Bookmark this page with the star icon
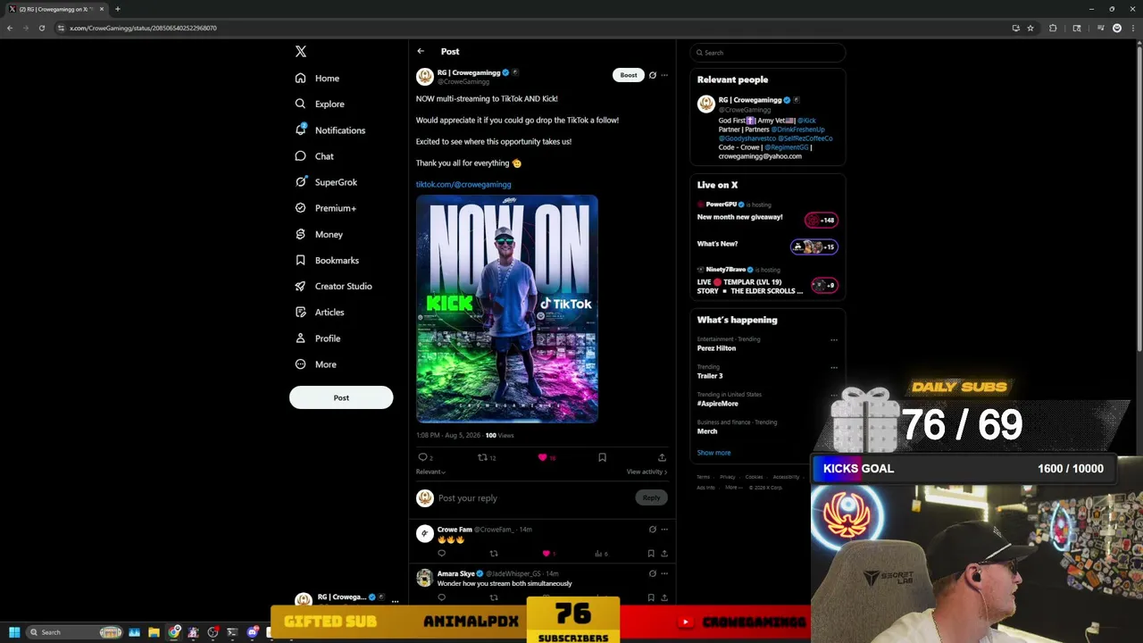Image resolution: width=1143 pixels, height=643 pixels. click(x=1030, y=29)
